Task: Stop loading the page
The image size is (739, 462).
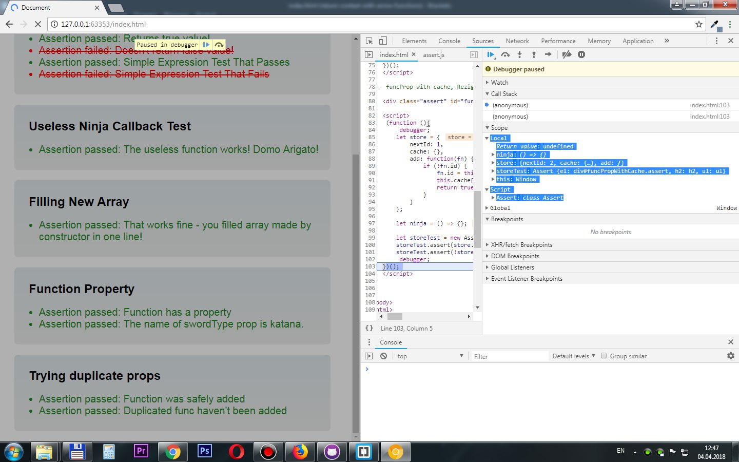Action: [x=38, y=24]
